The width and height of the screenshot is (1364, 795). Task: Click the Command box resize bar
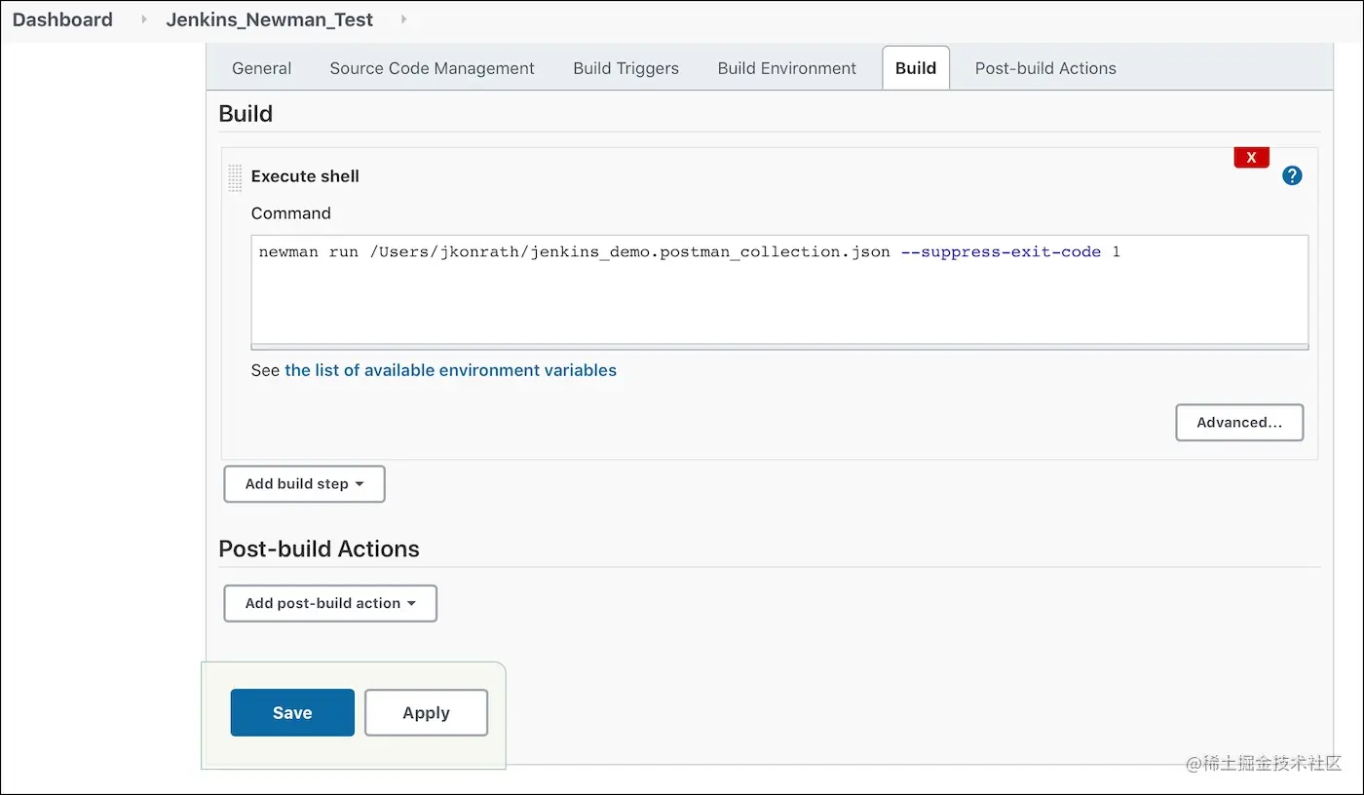(779, 346)
